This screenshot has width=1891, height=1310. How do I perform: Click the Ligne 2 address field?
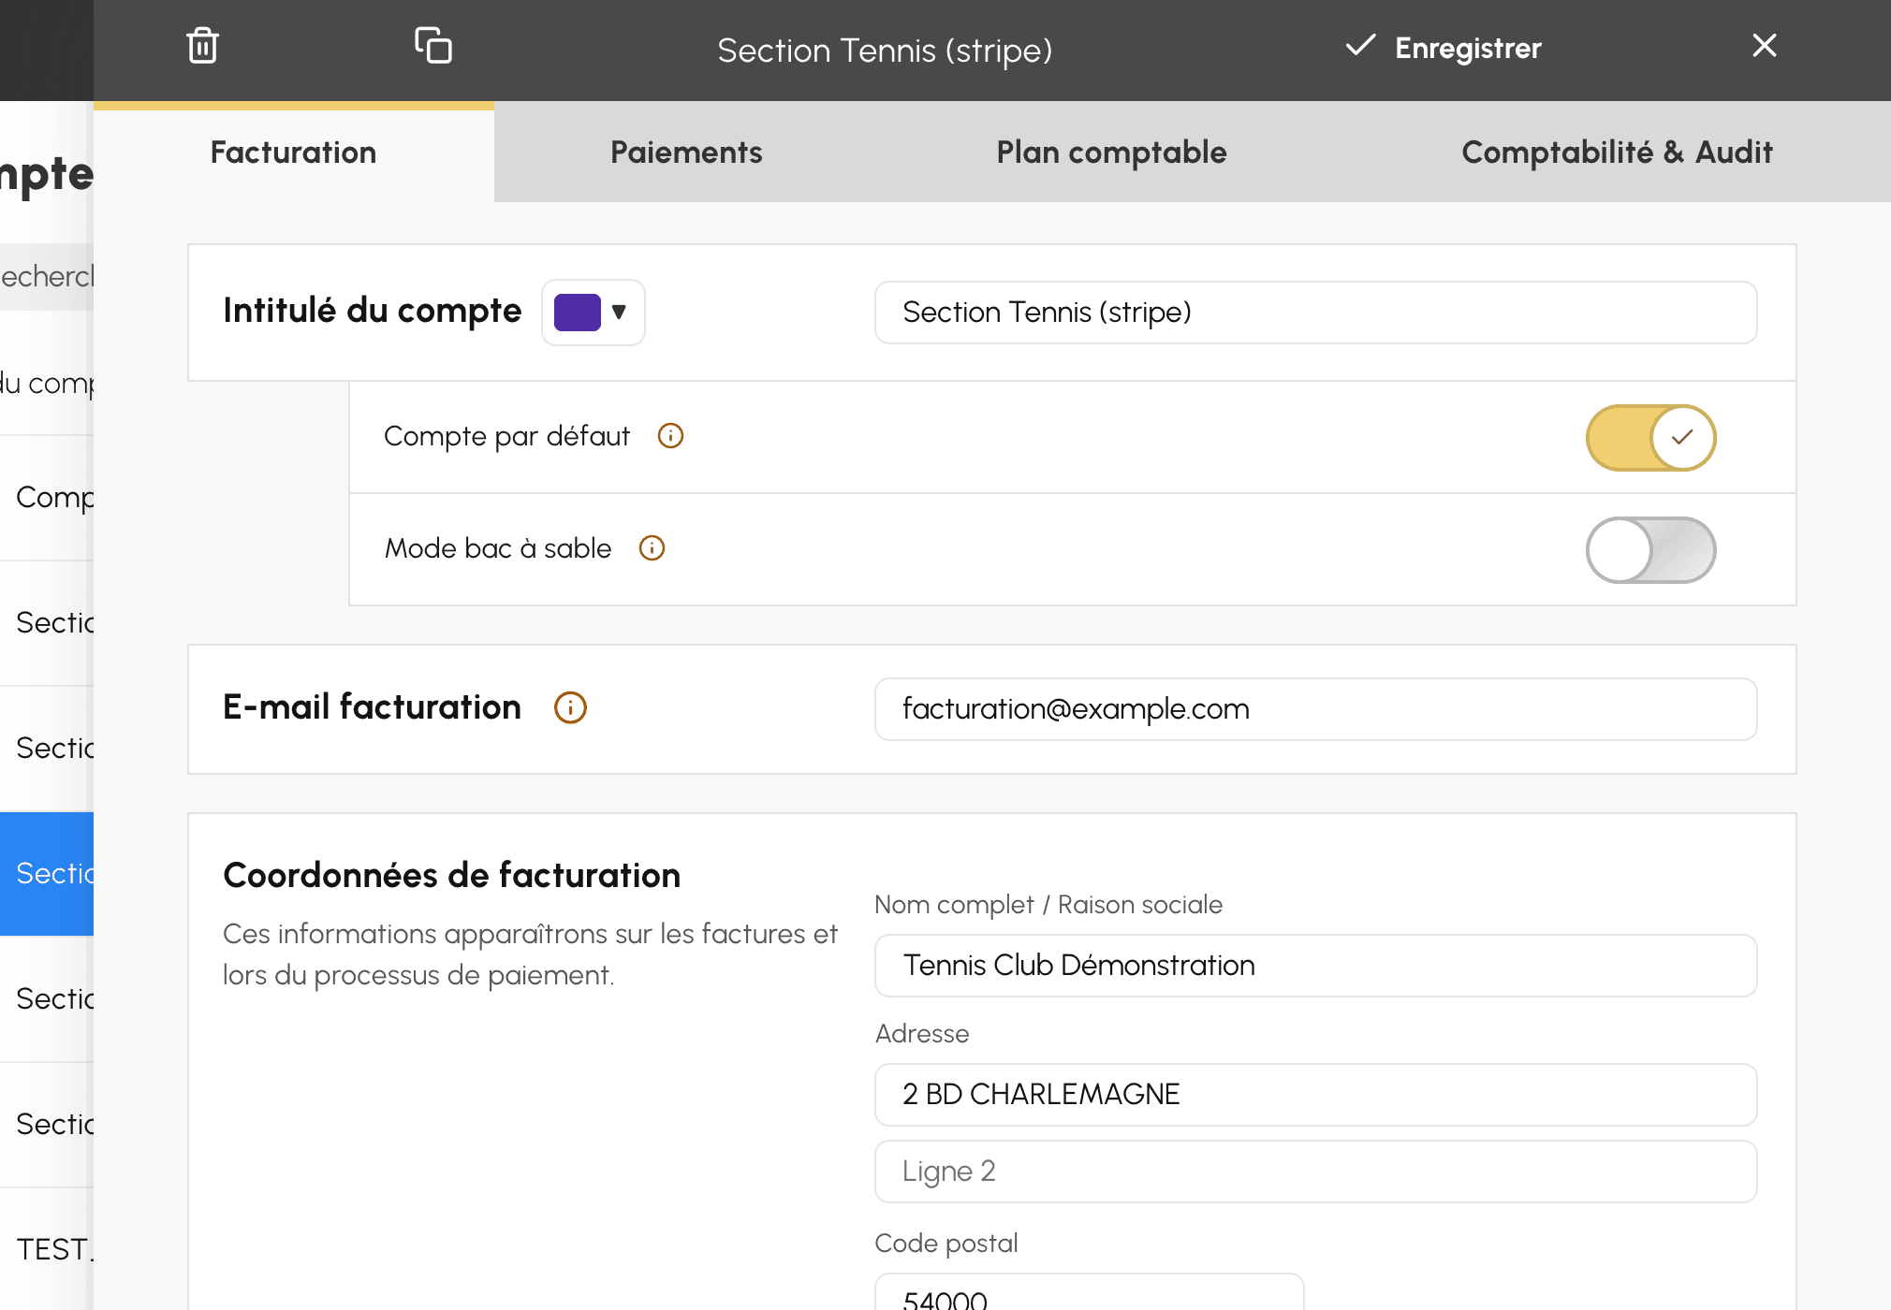[x=1315, y=1172]
